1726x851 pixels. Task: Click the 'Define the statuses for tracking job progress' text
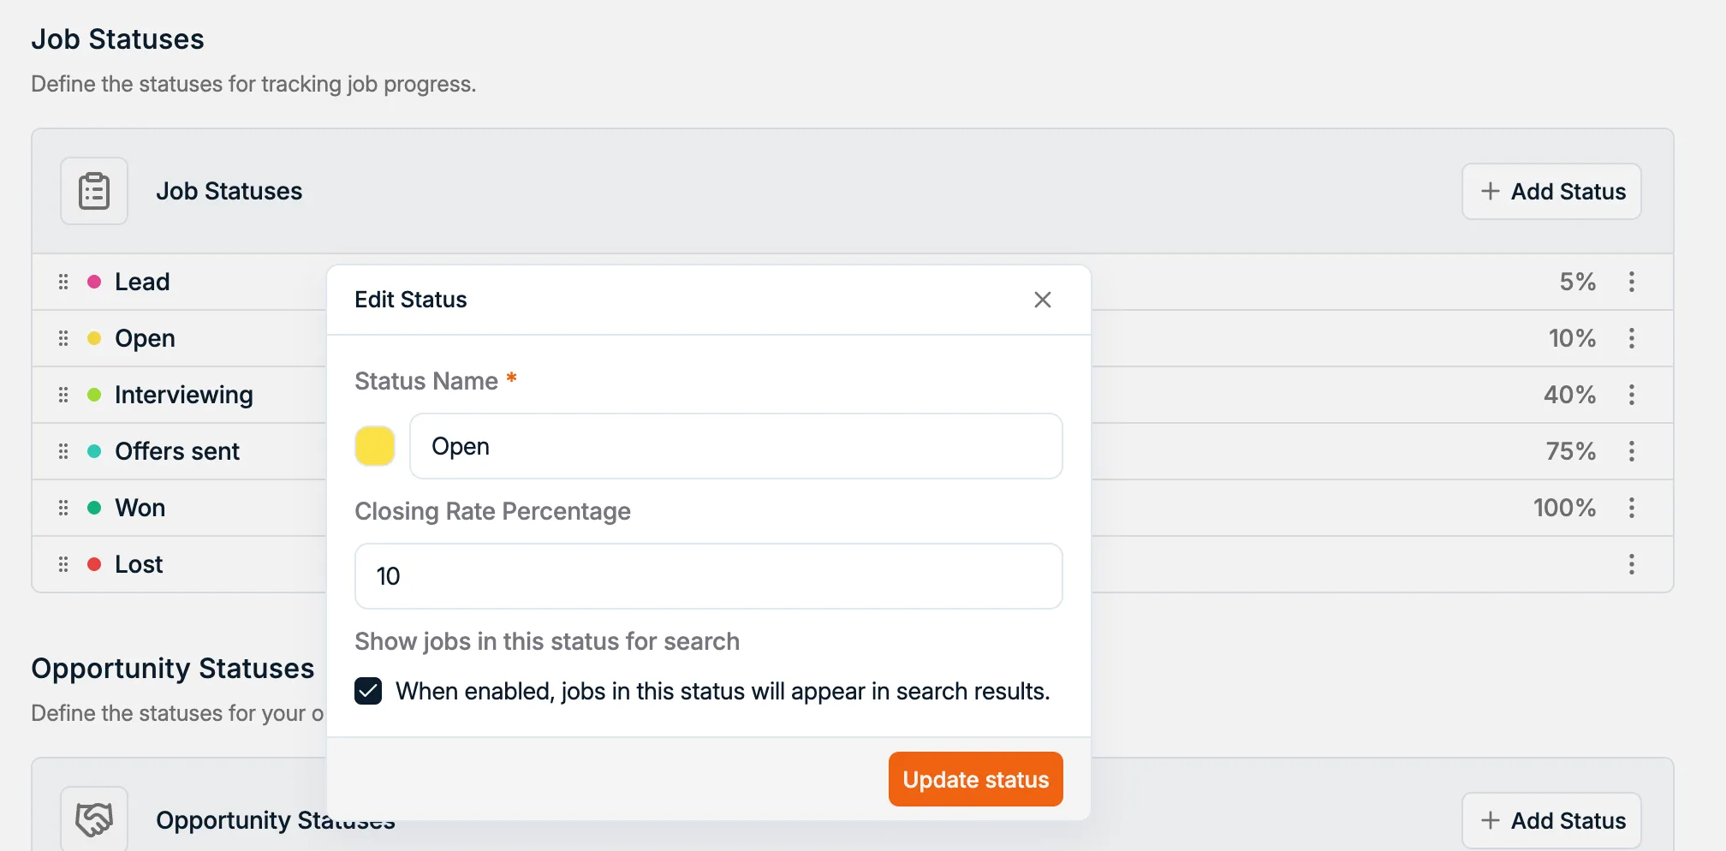pos(253,84)
